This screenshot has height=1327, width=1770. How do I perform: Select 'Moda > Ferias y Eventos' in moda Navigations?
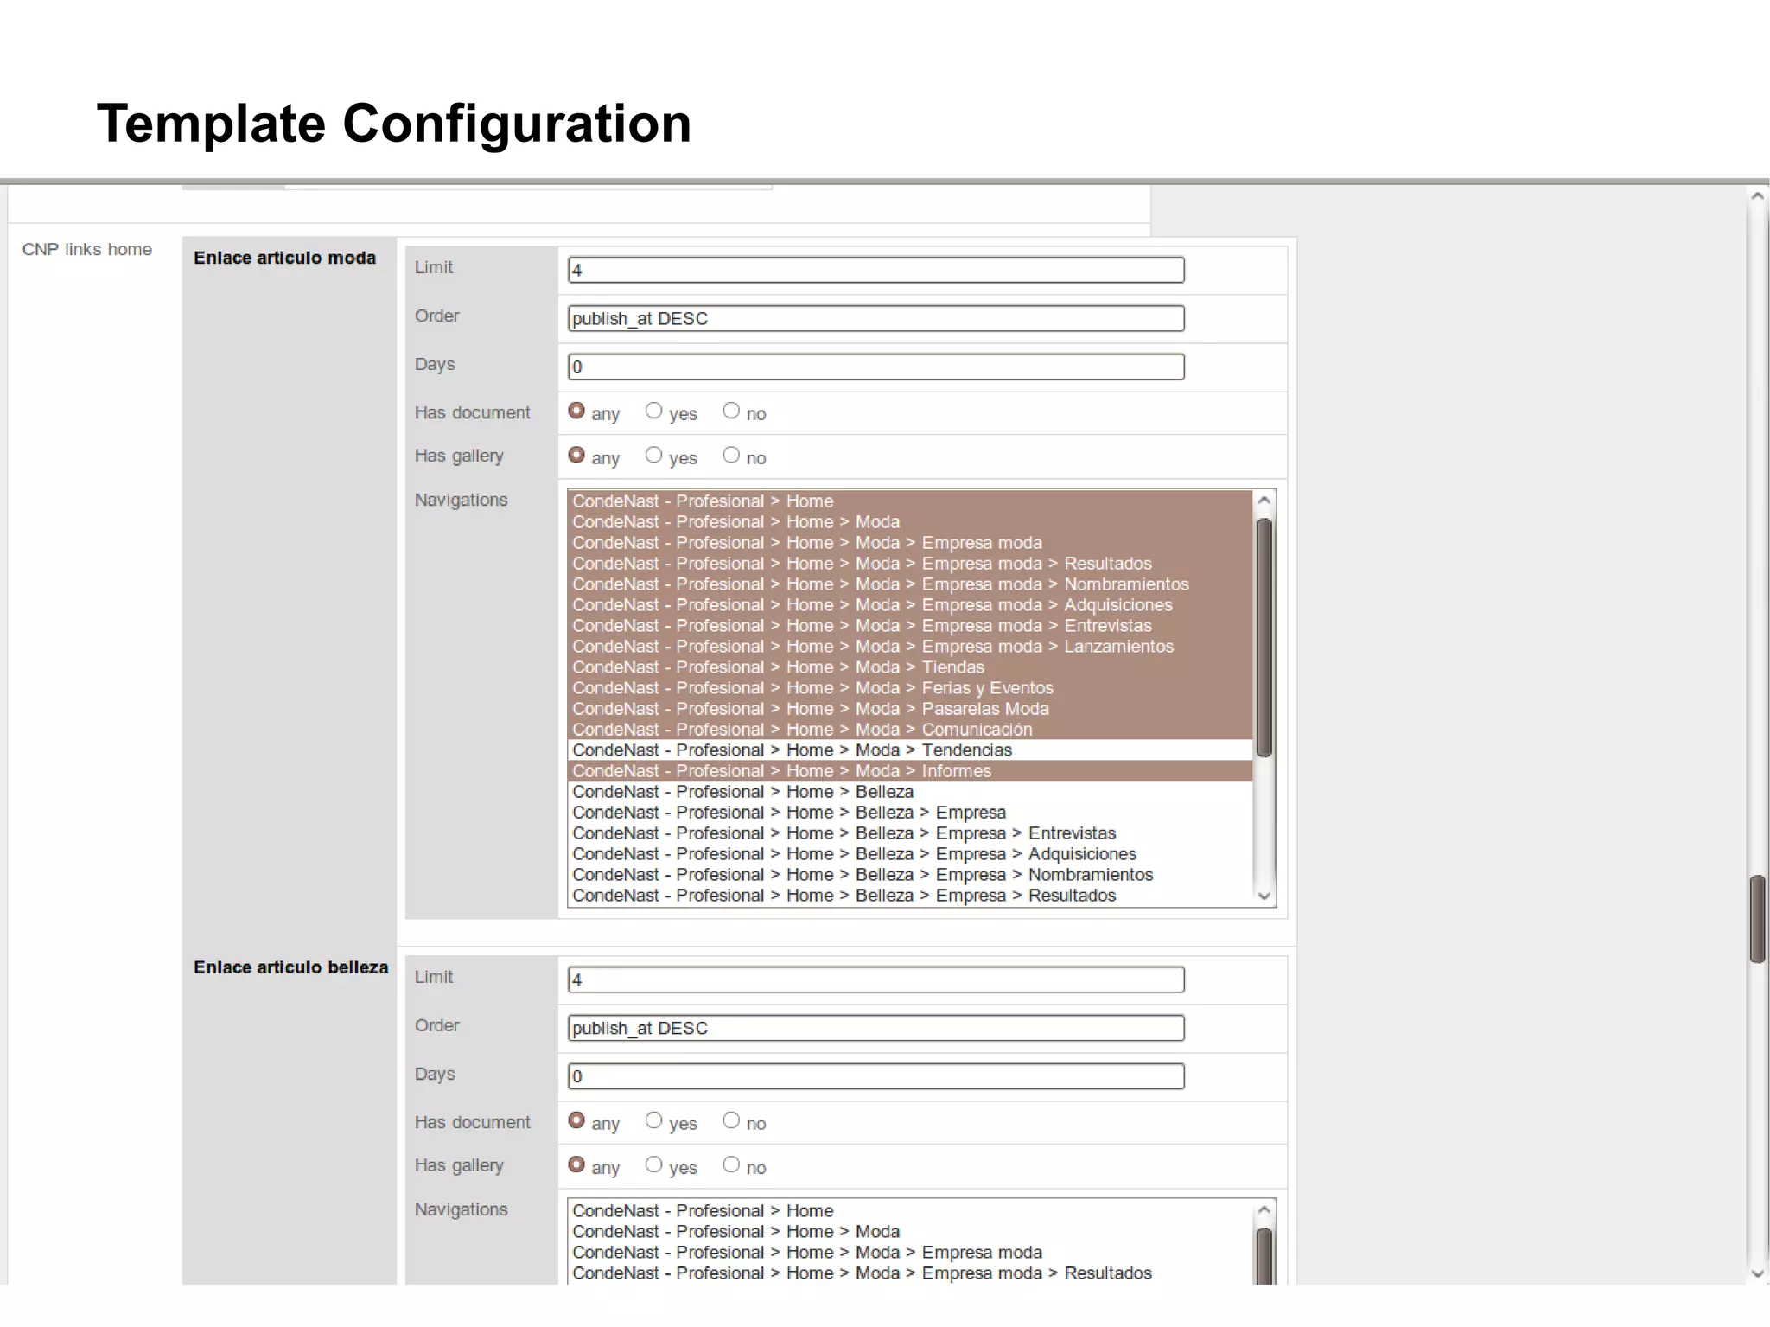pos(910,688)
